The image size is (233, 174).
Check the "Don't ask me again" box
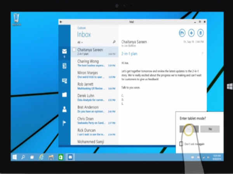click(181, 144)
